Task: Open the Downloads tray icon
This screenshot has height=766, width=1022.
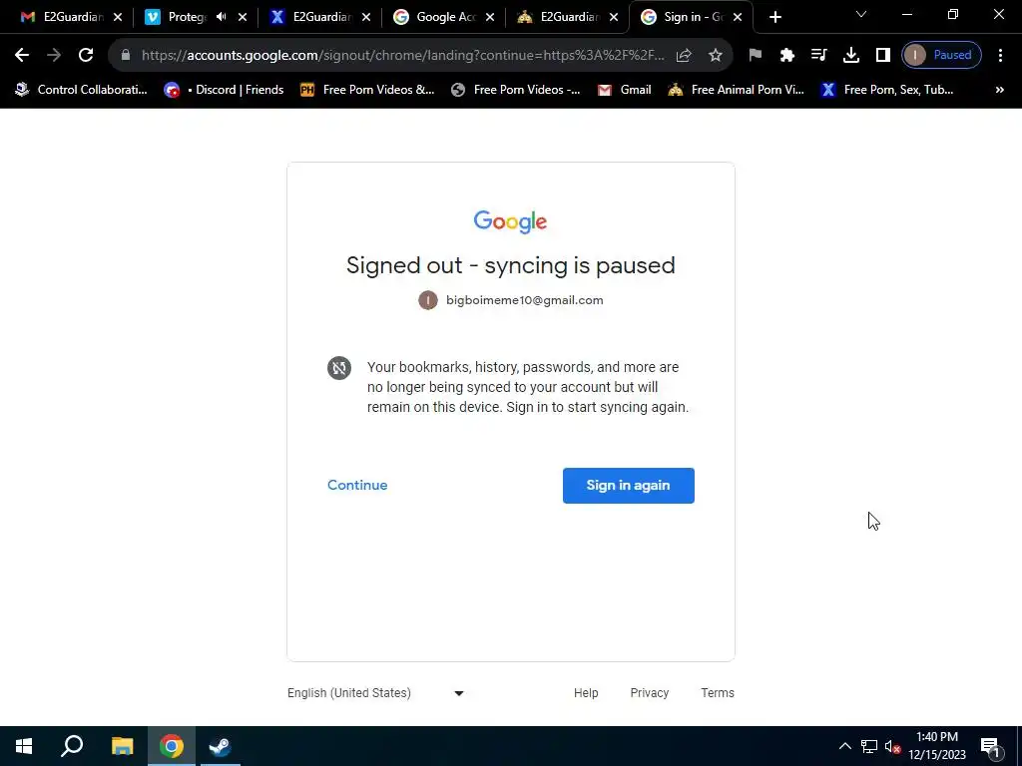Action: coord(850,56)
